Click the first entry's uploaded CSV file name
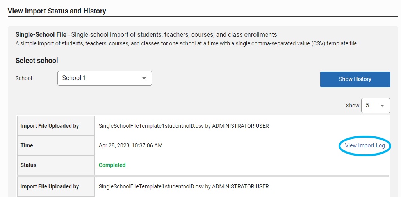The width and height of the screenshot is (401, 197). tap(151, 126)
